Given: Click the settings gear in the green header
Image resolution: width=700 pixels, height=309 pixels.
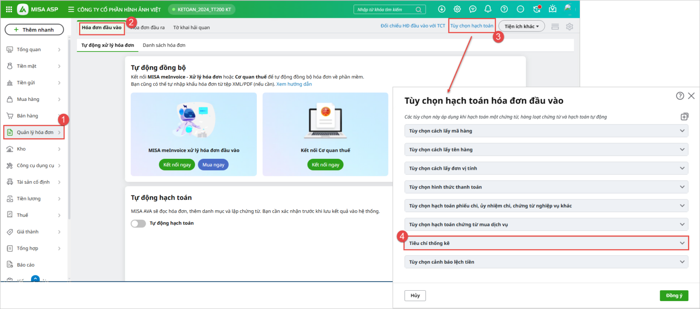Looking at the screenshot, I should pyautogui.click(x=457, y=9).
